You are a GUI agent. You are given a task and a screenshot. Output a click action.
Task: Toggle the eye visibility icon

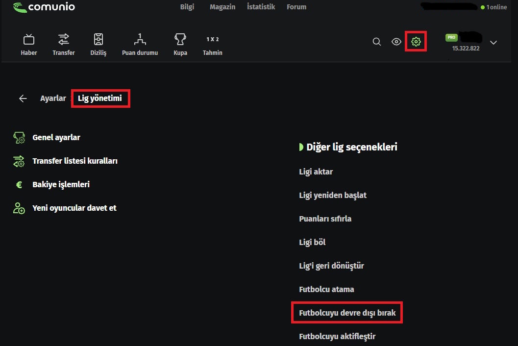[396, 42]
